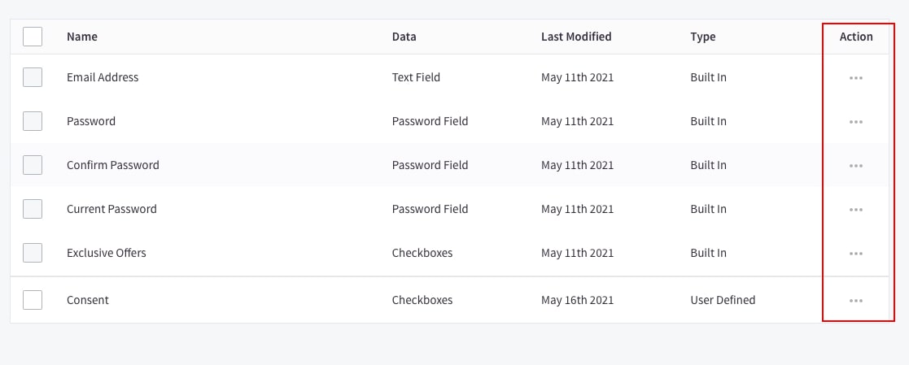Screen dimensions: 909x365
Task: Tick the select-all checkbox in header
Action: coord(33,37)
